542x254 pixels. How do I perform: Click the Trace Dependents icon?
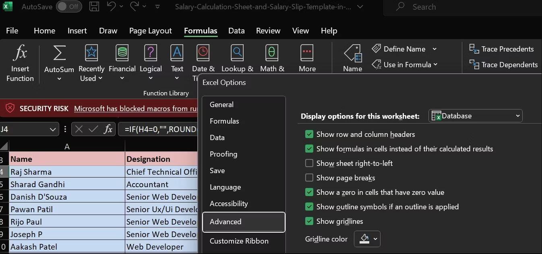click(474, 64)
